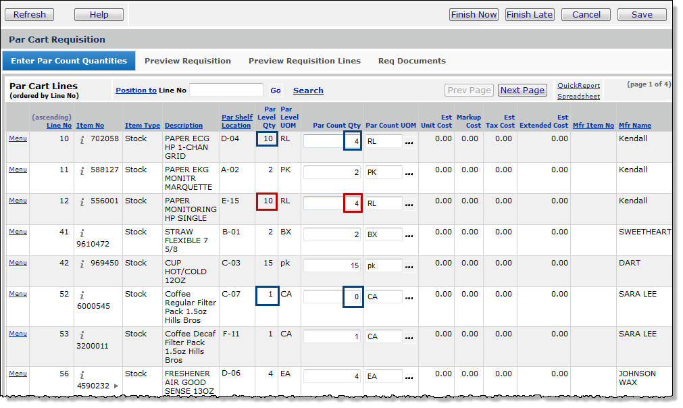Open UOM lookup for line 41

point(409,236)
